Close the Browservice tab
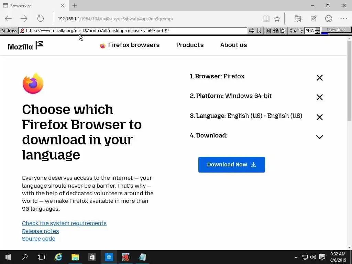This screenshot has width=352, height=264. tap(63, 5)
